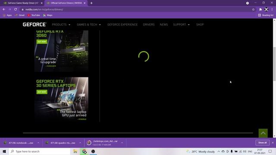This screenshot has height=155, width=276.
Task: Open a new browser tab
Action: pyautogui.click(x=91, y=3)
